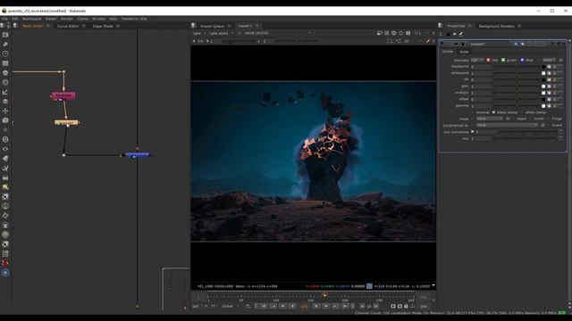
Task: Select the blue node in the node graph
Action: [x=137, y=154]
